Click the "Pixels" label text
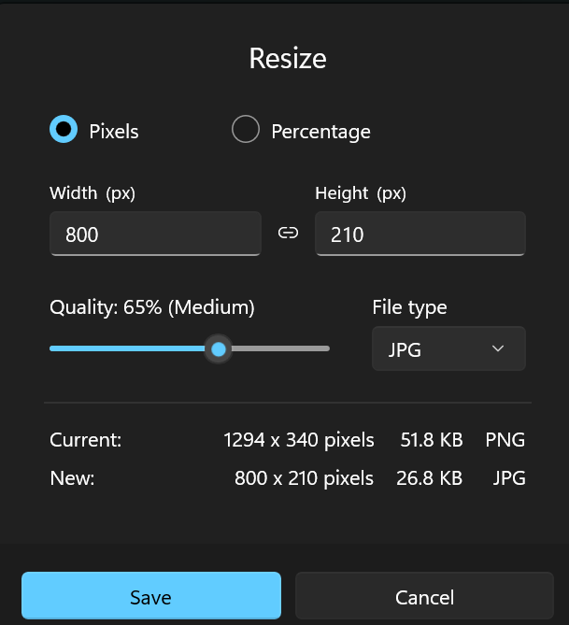 [x=114, y=132]
